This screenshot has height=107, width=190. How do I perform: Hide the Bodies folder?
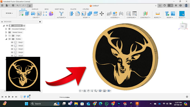tap(9, 39)
